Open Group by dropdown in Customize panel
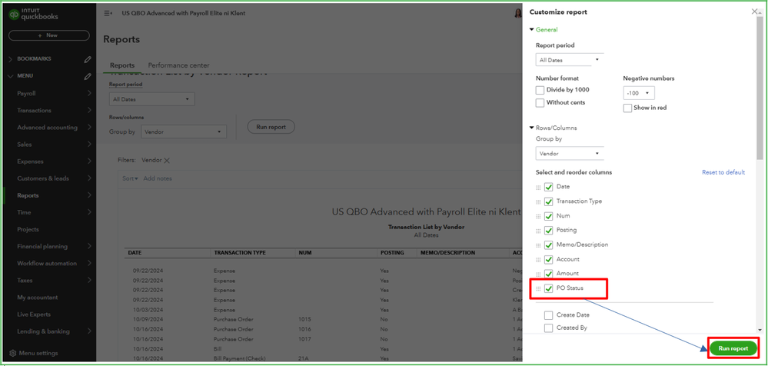 pos(570,154)
